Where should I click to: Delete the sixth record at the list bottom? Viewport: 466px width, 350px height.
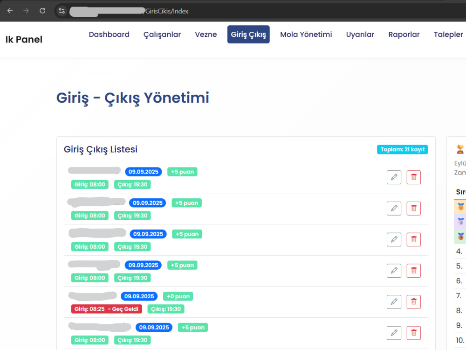(x=414, y=333)
